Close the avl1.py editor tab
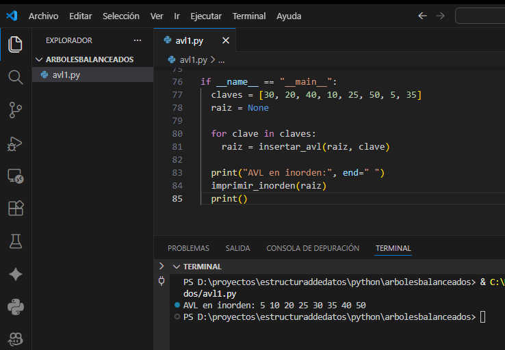Image resolution: width=505 pixels, height=350 pixels. pyautogui.click(x=225, y=40)
